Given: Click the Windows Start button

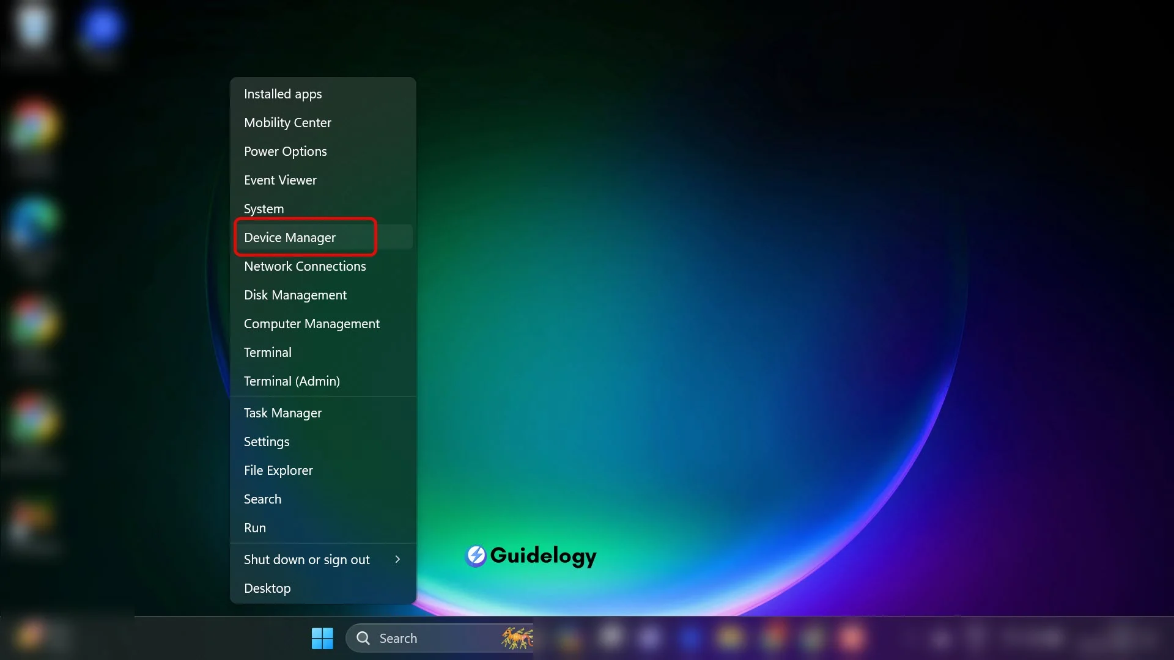Looking at the screenshot, I should click(322, 637).
